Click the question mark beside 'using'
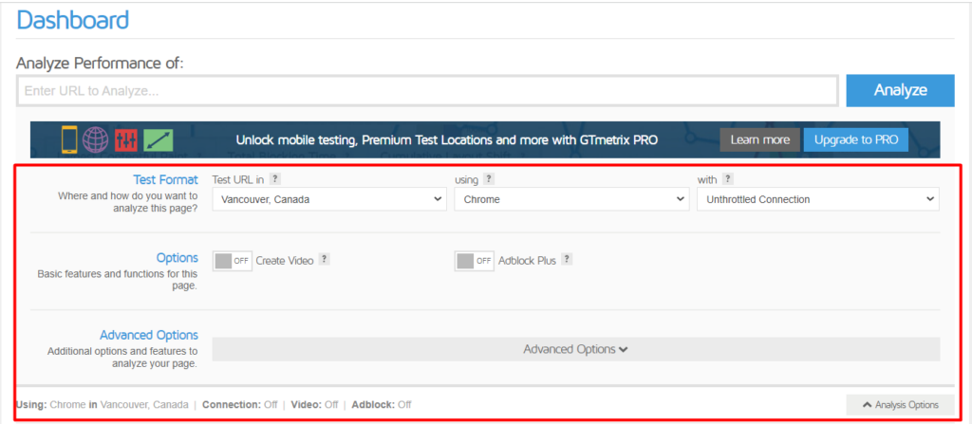The width and height of the screenshot is (972, 424). click(489, 179)
